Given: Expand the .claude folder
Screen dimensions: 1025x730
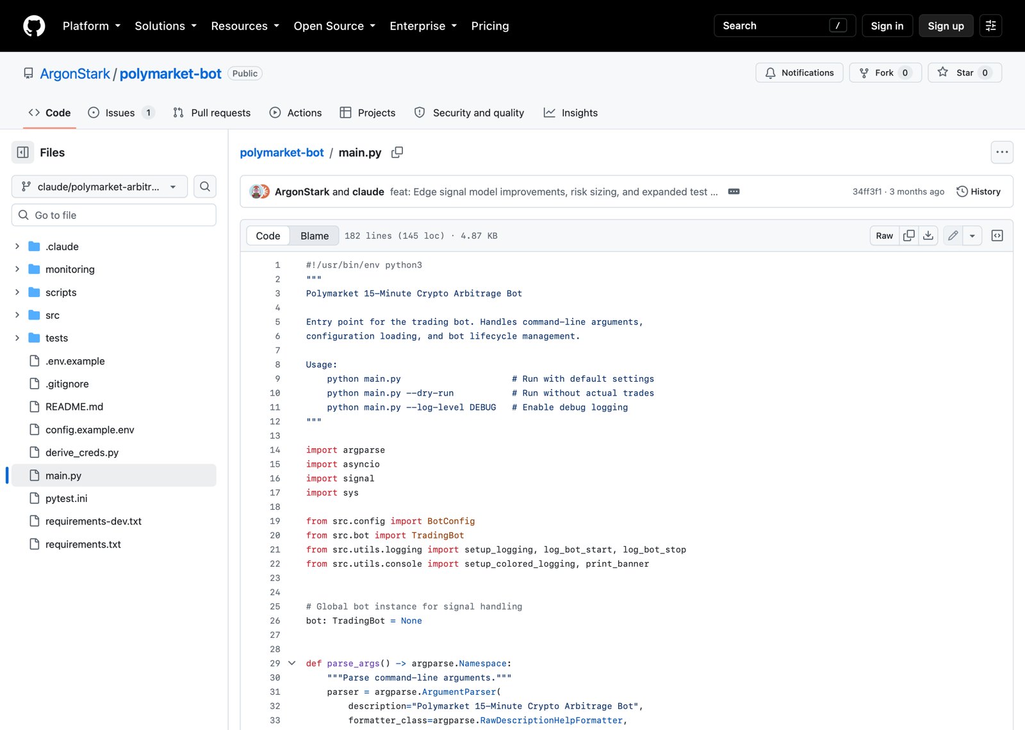Looking at the screenshot, I should [17, 247].
